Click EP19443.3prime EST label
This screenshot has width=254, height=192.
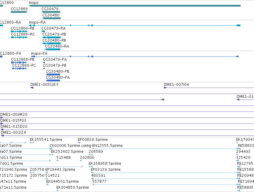coord(60,170)
